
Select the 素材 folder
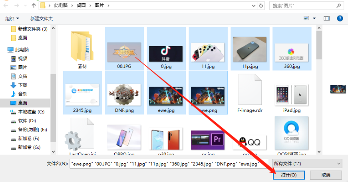[x=82, y=50]
